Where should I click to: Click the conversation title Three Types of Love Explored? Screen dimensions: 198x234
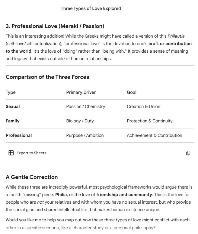pos(91,8)
